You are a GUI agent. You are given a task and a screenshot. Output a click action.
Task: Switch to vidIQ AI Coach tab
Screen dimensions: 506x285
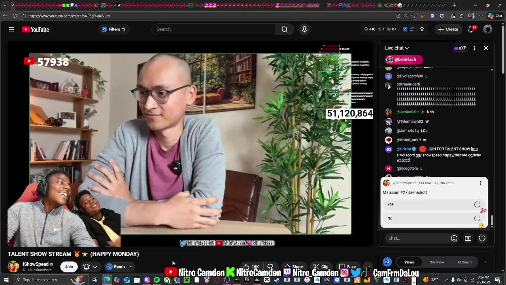tap(464, 262)
